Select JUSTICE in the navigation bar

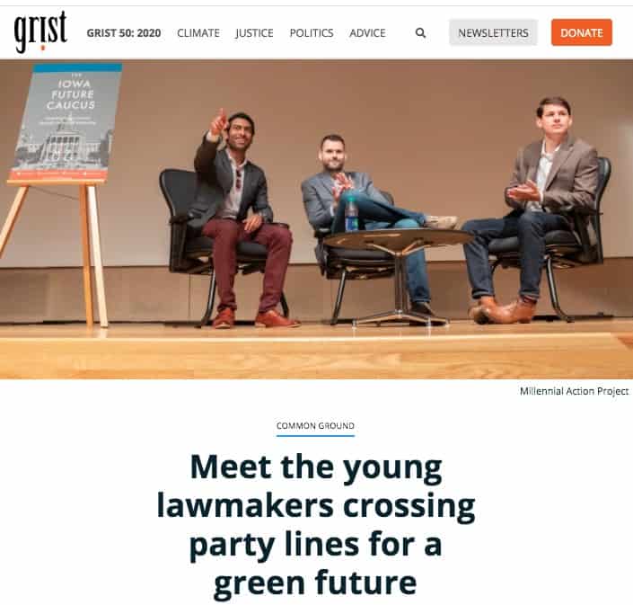pos(254,32)
